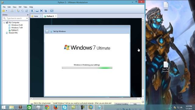Close the install hint bar
The width and height of the screenshot is (195, 110).
(x=143, y=102)
